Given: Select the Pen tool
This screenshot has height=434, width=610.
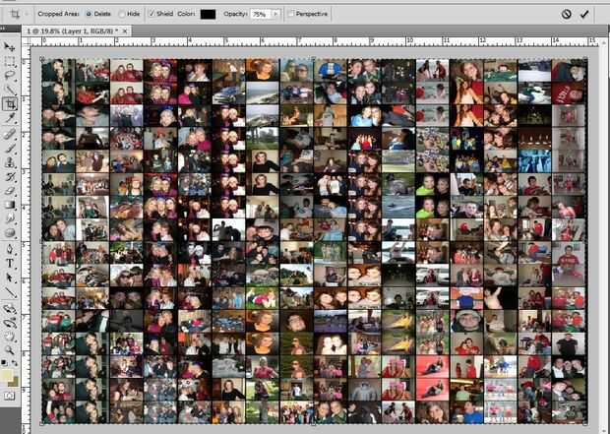Looking at the screenshot, I should pos(9,249).
